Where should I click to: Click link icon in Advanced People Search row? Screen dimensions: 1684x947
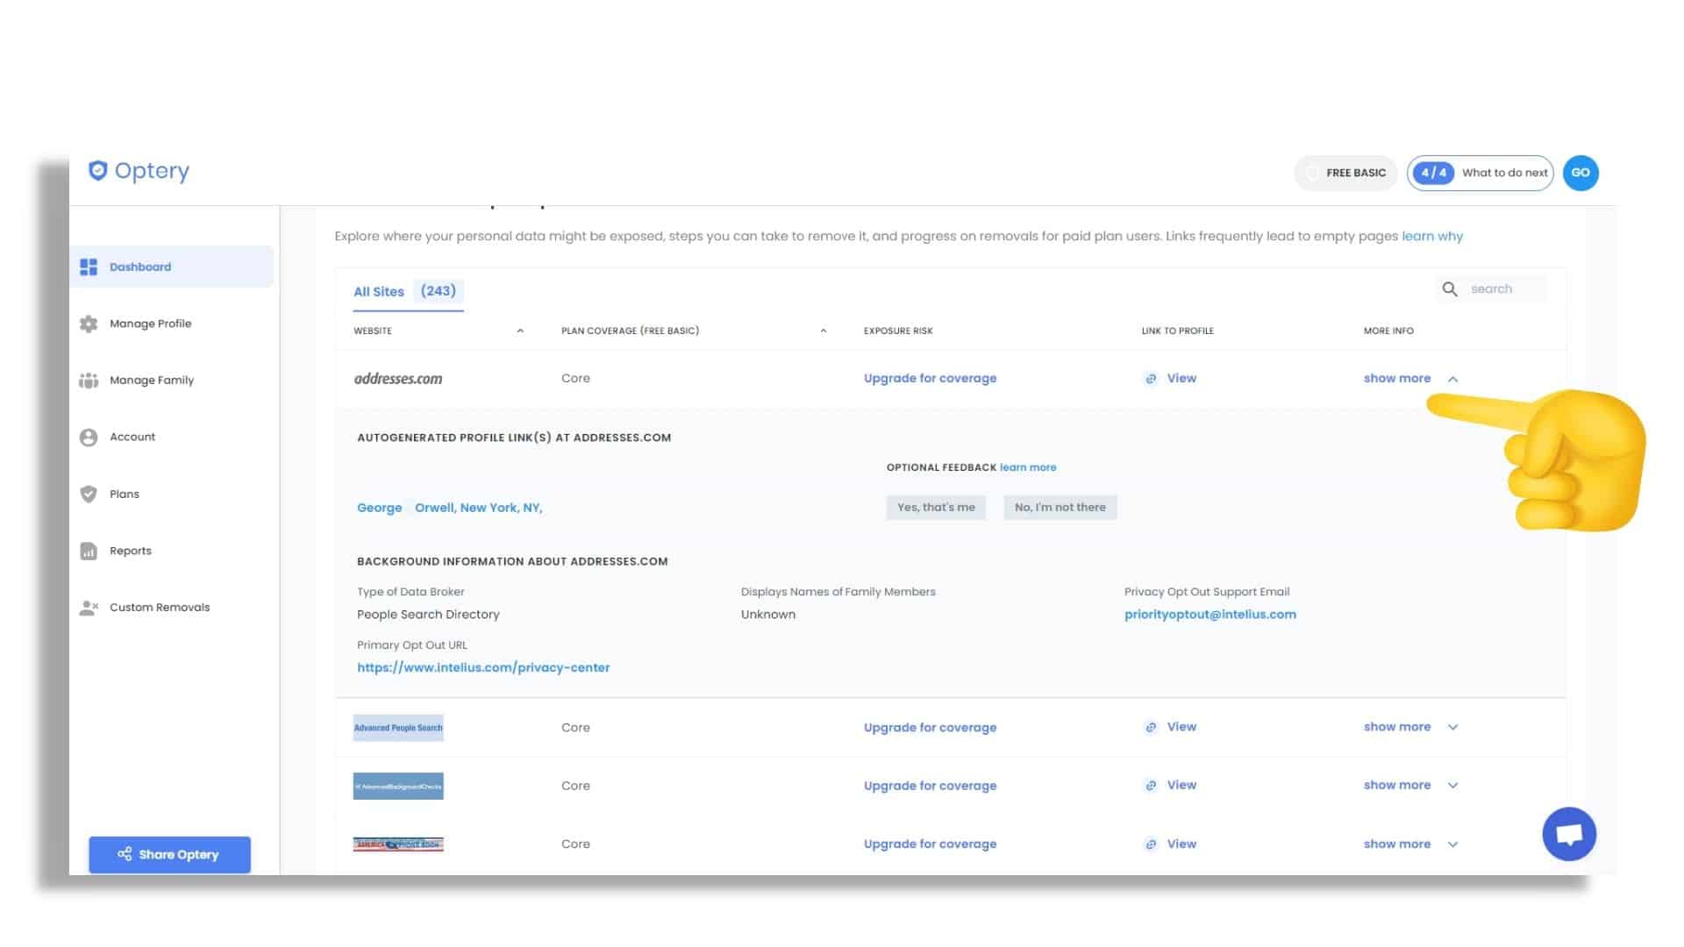1150,727
